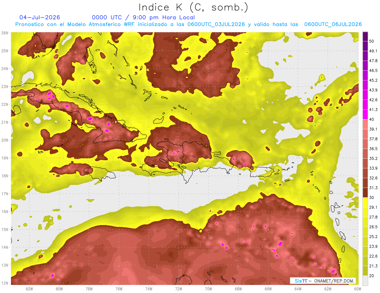
Task: Click the latitude label "23N"
Action: coord(5,86)
